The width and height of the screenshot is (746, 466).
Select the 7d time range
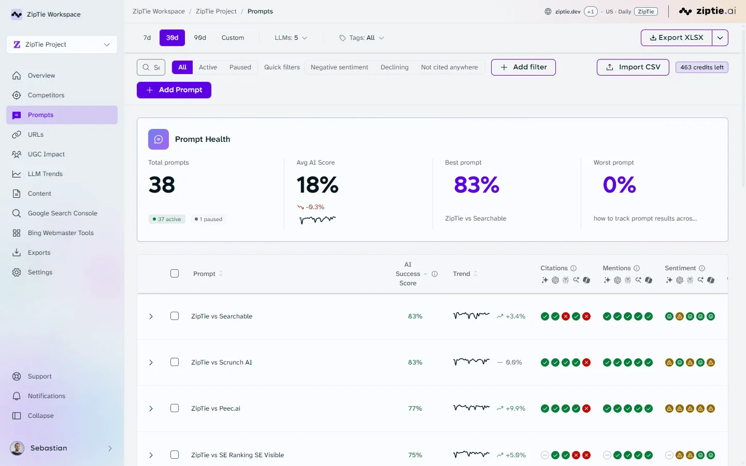[147, 38]
